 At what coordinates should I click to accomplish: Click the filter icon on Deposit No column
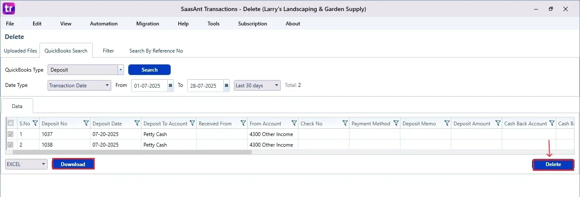(86, 123)
